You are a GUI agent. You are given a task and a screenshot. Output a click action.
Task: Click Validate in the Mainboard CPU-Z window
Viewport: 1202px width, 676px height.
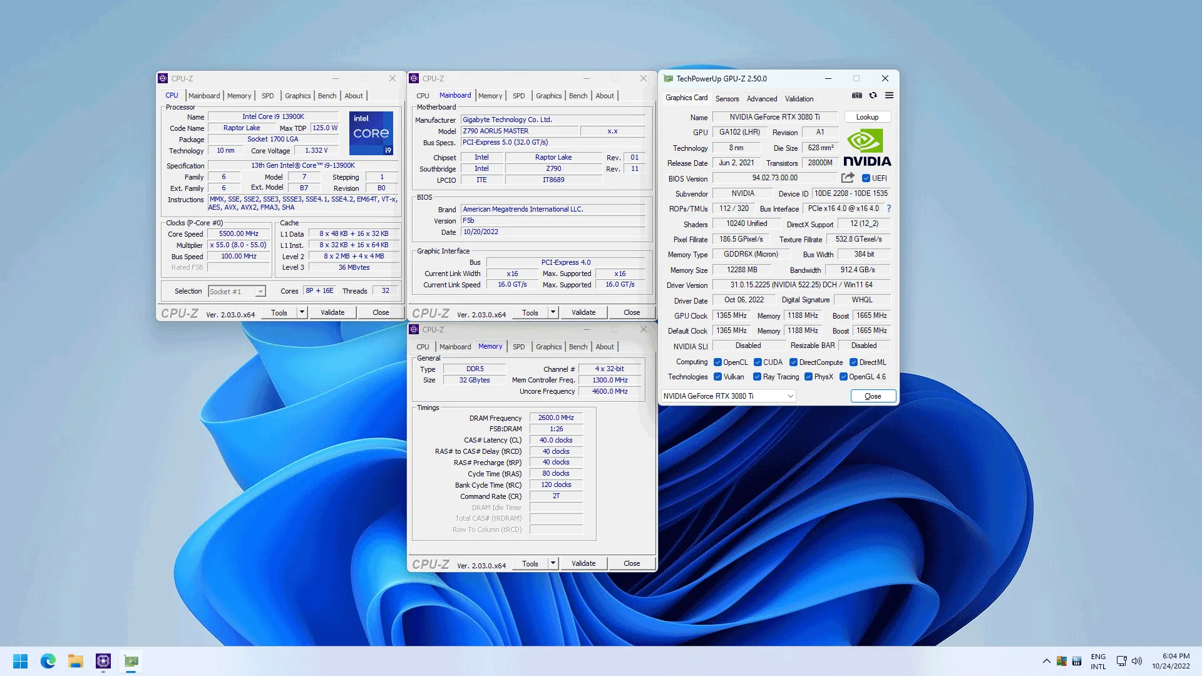point(583,312)
